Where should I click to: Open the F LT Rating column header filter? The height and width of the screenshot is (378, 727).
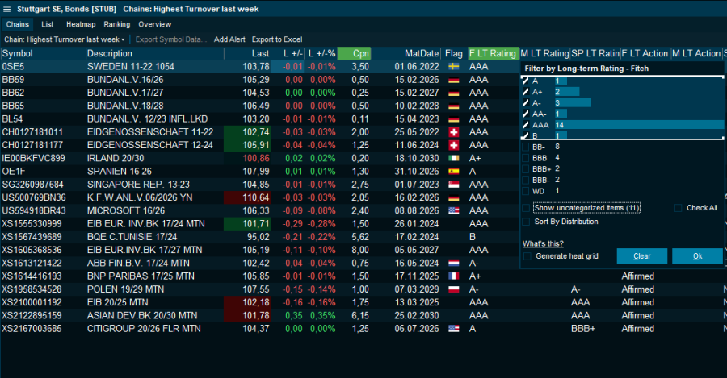tap(492, 53)
